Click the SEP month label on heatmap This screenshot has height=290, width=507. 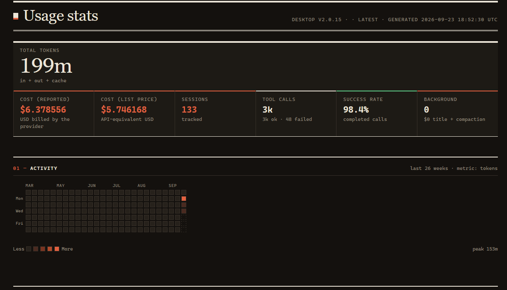pyautogui.click(x=173, y=185)
